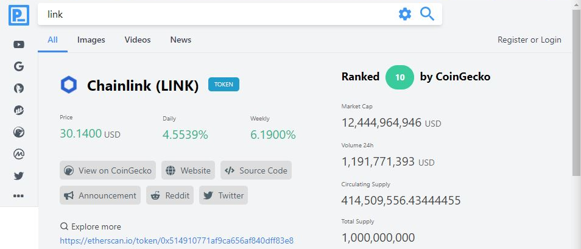
Task: Click View on CoinGecko button
Action: [108, 170]
